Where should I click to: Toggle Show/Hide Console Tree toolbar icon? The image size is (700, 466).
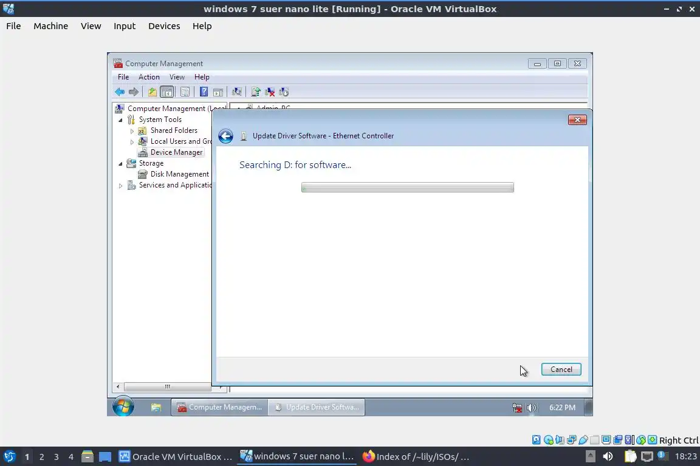(x=167, y=92)
